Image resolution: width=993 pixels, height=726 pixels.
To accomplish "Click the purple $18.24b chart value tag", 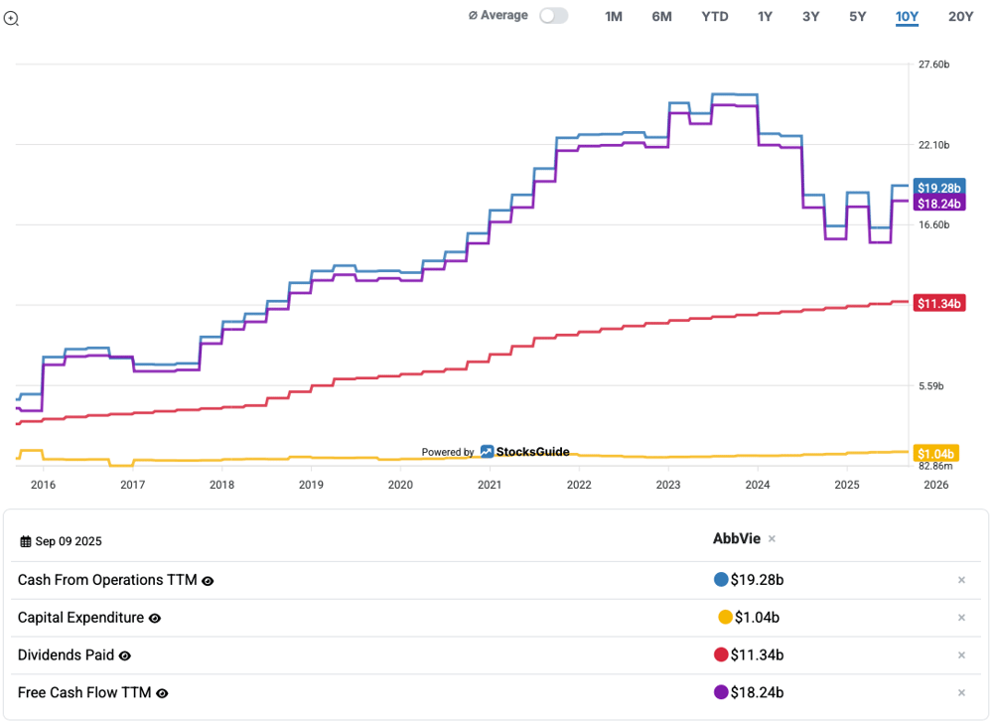I will (939, 204).
